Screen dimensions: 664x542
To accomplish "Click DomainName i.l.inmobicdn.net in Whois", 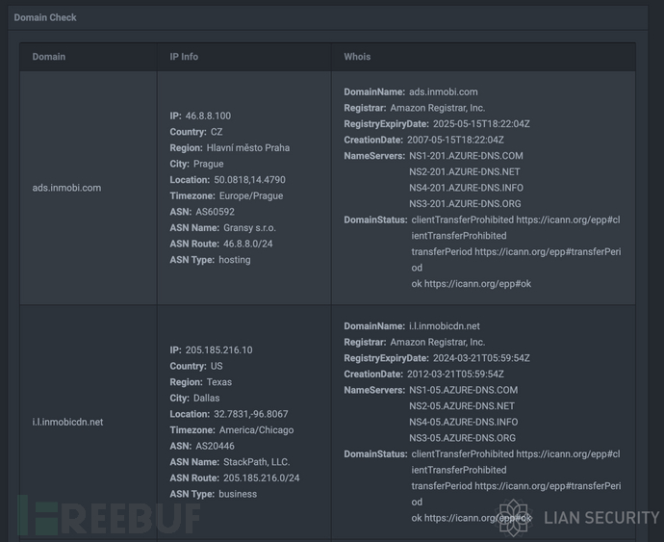I will [445, 326].
